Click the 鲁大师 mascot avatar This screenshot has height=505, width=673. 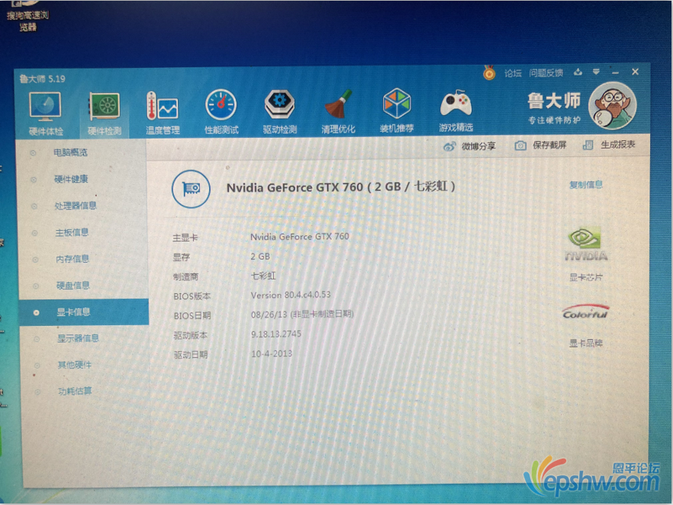click(x=613, y=106)
